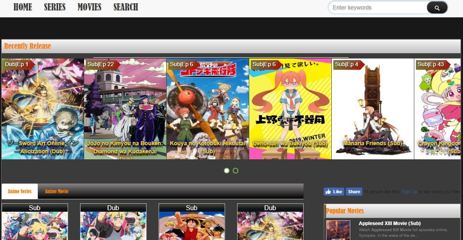Open Crayon Kingdom poster with Ep 43 badge
The image size is (463, 240).
point(437,109)
